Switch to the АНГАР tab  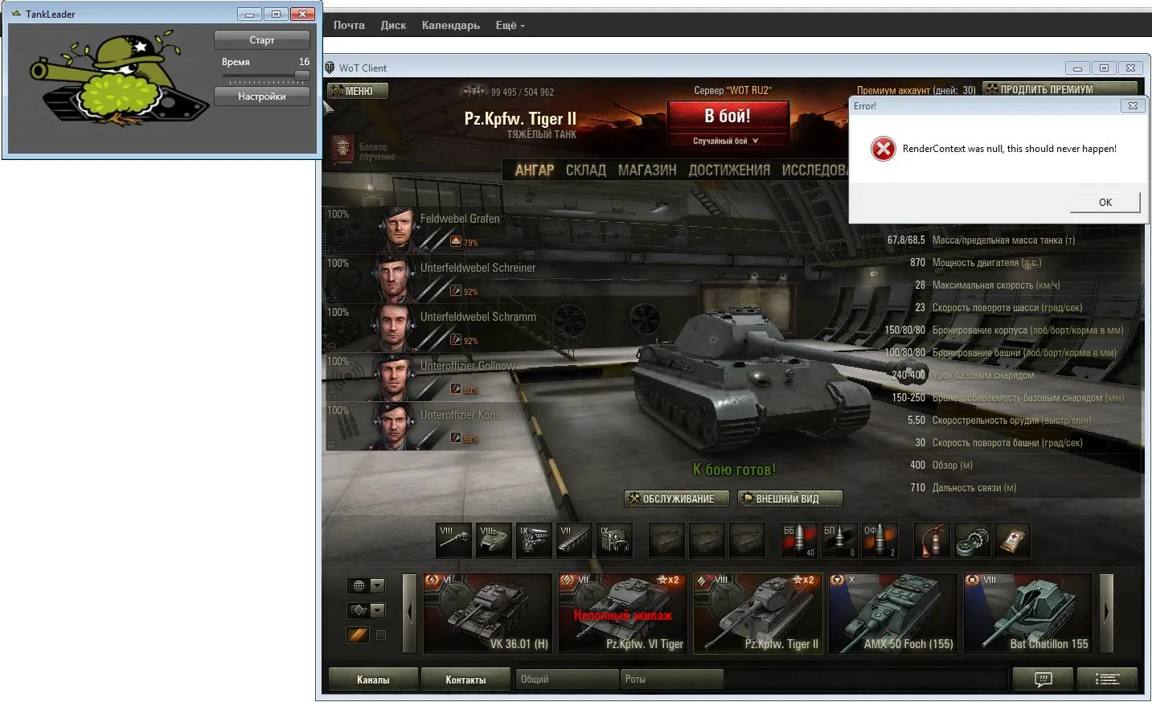[535, 170]
